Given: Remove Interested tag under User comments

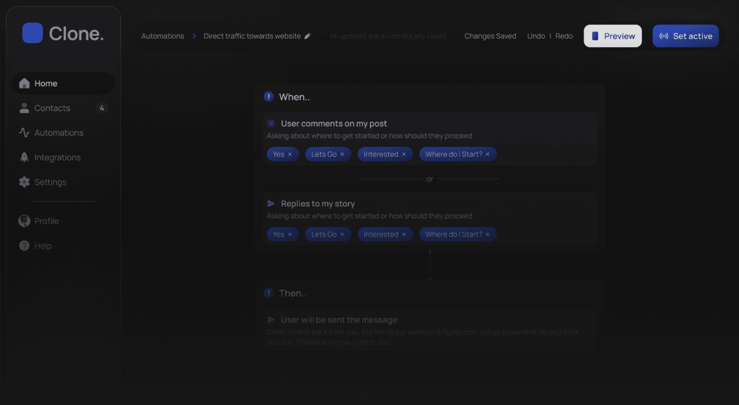Looking at the screenshot, I should point(404,154).
